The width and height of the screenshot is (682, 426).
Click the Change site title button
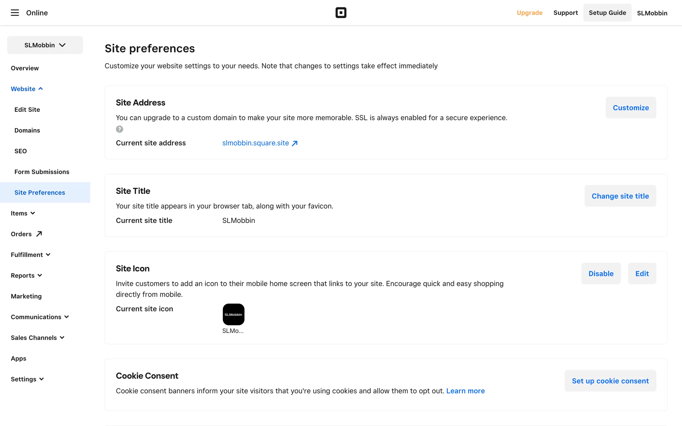(620, 196)
